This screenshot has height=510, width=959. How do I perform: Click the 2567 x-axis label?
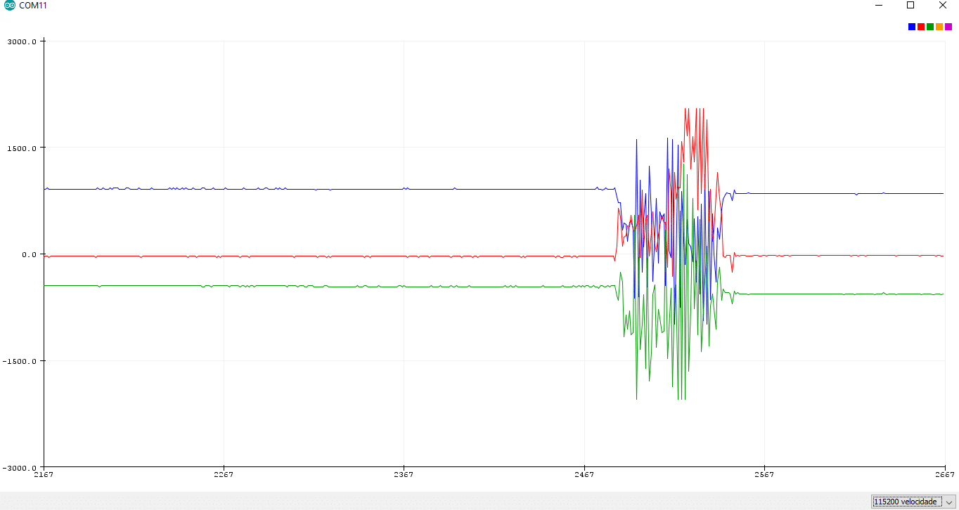point(764,475)
